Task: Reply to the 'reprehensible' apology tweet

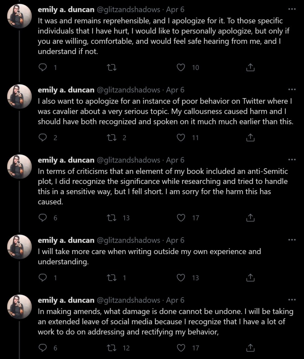Action: (x=42, y=67)
